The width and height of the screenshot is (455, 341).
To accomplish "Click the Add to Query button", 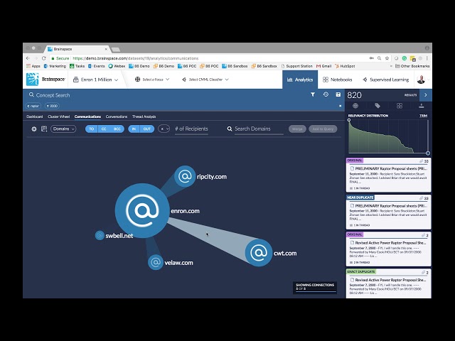I will [323, 129].
